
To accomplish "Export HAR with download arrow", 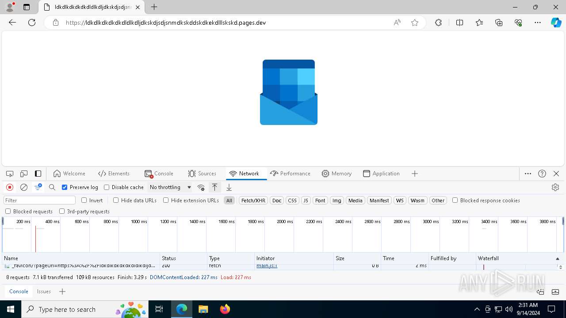I will 229,187.
